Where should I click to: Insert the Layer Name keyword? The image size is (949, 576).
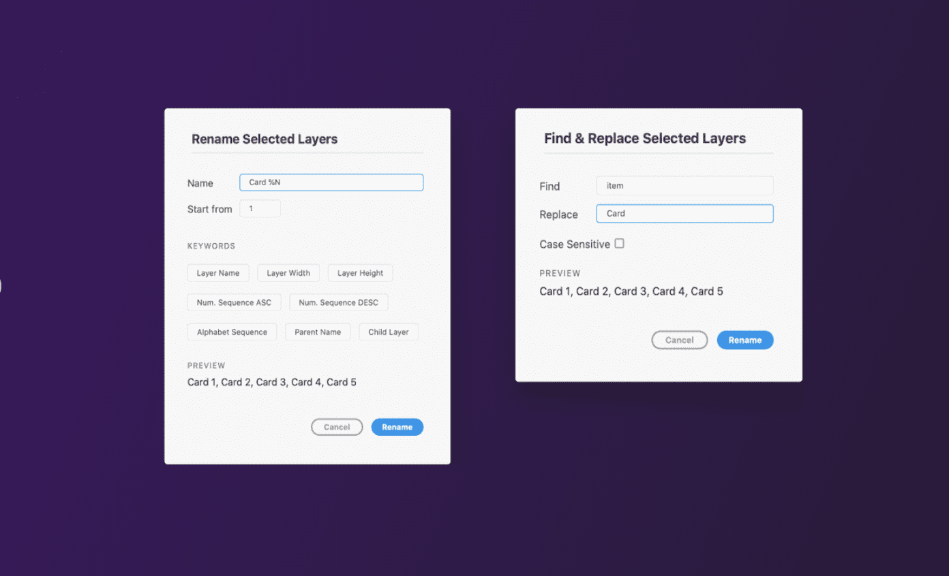click(218, 273)
